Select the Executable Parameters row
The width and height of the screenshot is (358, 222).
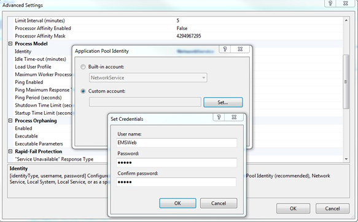tap(44, 144)
